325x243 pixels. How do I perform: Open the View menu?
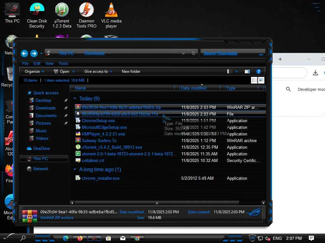coord(49,63)
